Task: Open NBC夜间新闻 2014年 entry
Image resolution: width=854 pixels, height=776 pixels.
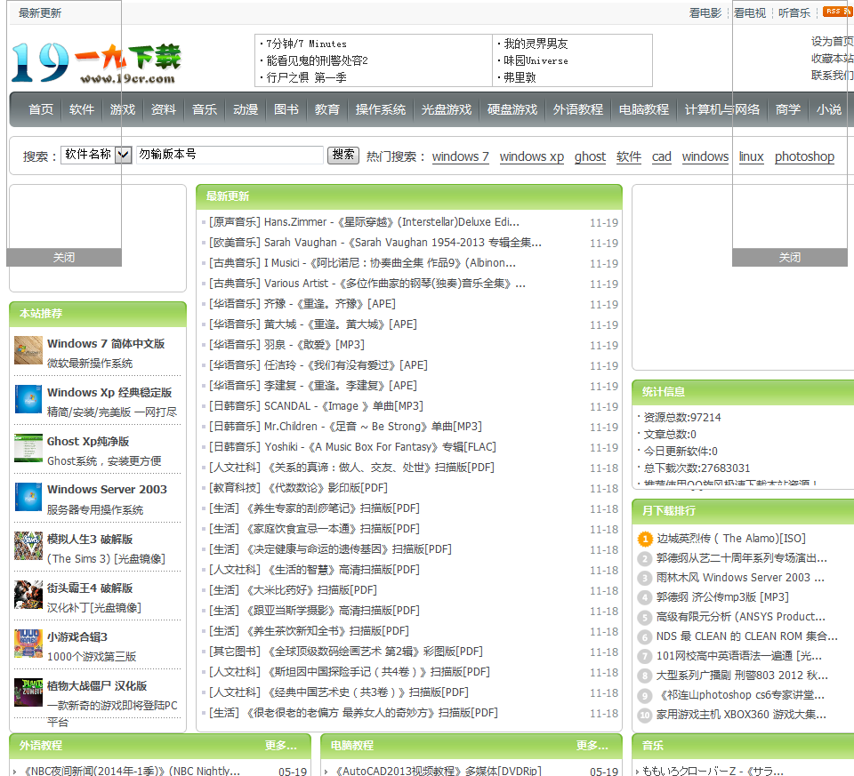Action: 132,770
